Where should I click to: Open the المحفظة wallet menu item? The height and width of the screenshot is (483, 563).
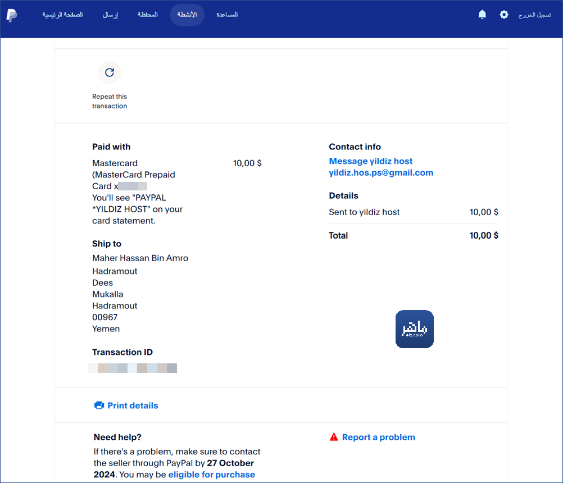click(x=148, y=15)
